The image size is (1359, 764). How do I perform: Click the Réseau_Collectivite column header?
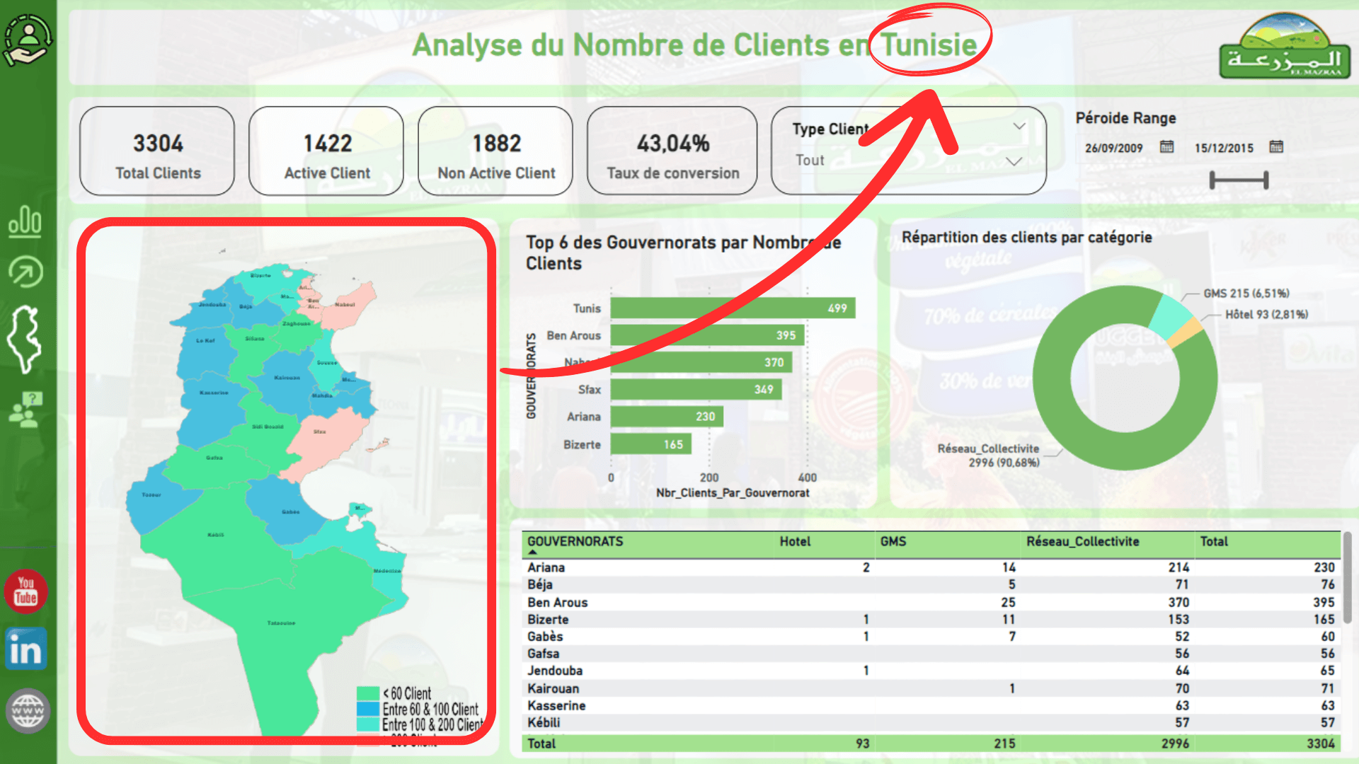pyautogui.click(x=1082, y=541)
